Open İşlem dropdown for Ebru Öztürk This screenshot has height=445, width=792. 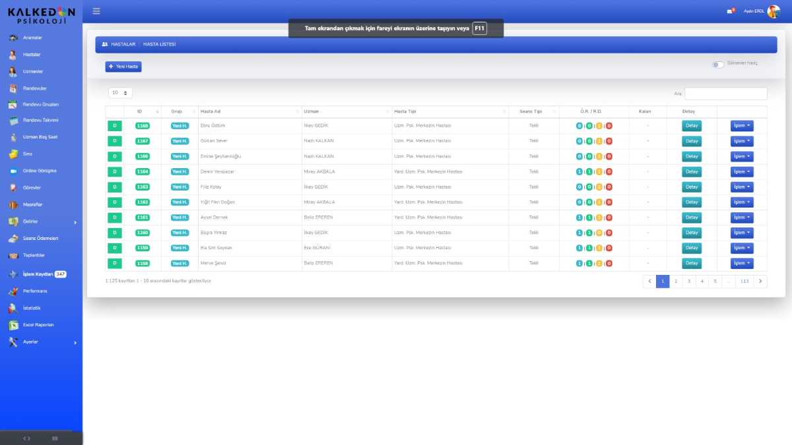742,126
